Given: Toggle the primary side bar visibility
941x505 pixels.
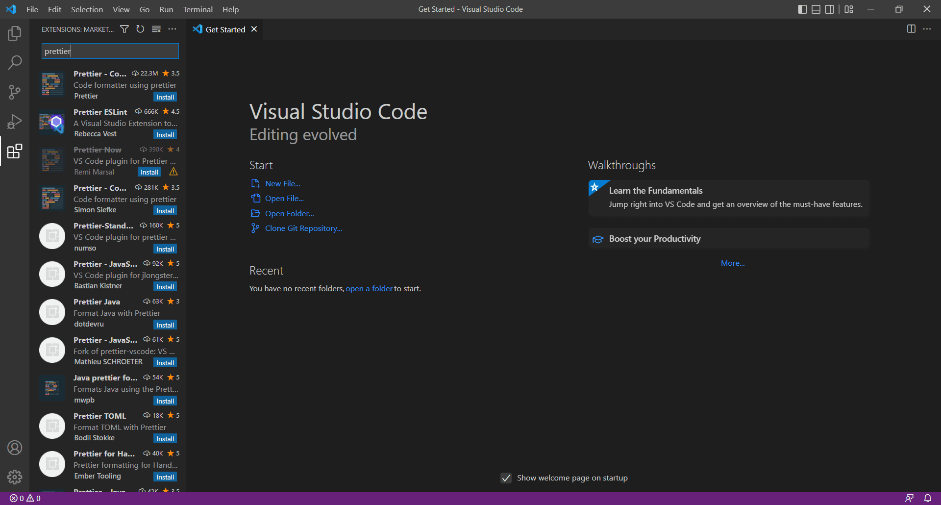Looking at the screenshot, I should coord(802,9).
